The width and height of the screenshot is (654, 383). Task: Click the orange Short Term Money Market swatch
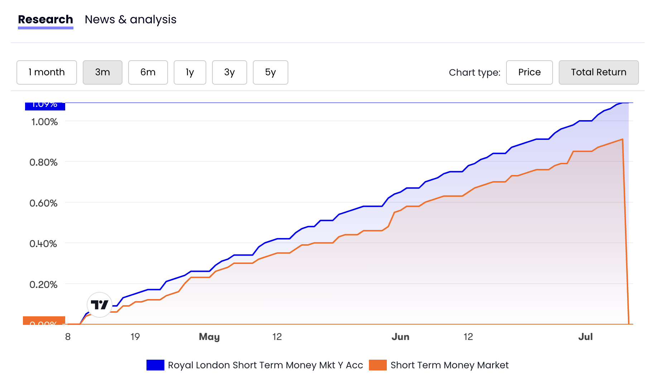378,365
